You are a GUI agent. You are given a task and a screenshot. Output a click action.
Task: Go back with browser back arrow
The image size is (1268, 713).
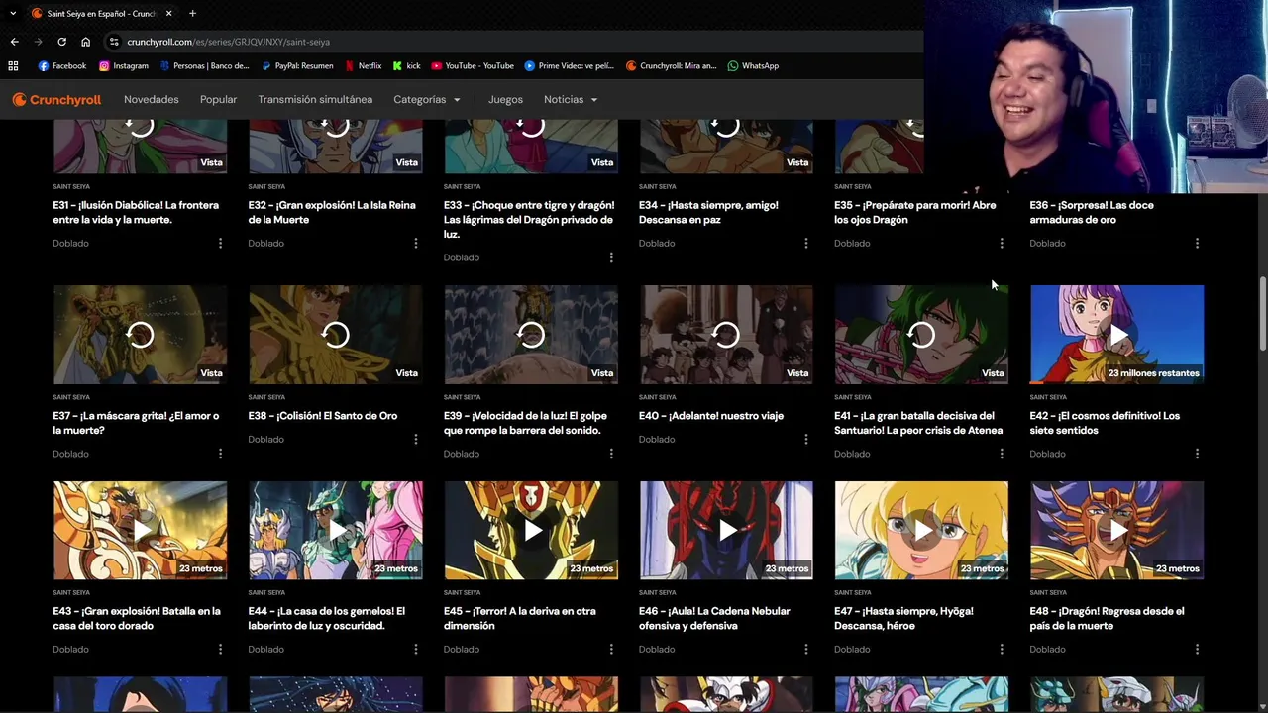(x=14, y=42)
